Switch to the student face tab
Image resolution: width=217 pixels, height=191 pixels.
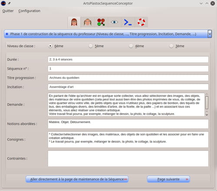point(87,22)
